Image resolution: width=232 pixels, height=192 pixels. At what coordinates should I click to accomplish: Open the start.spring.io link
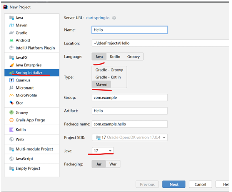(x=97, y=18)
